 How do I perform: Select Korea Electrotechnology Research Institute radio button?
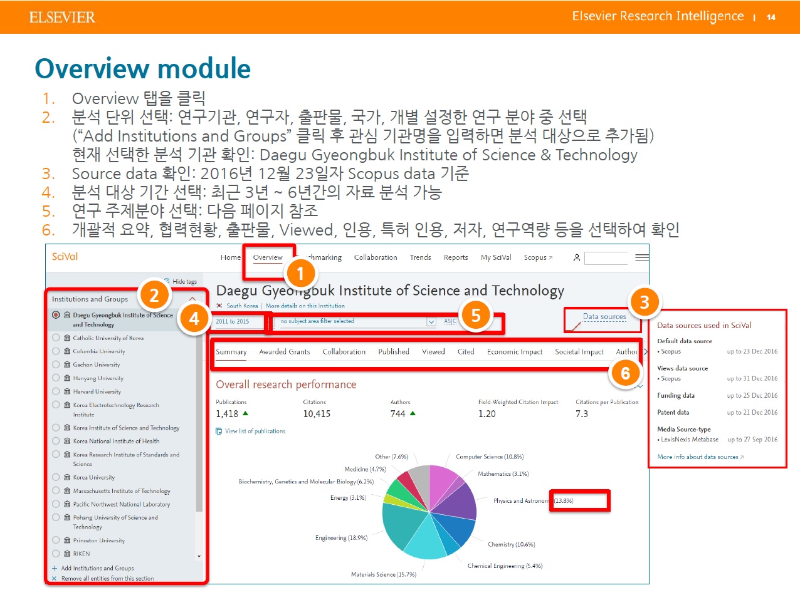(x=56, y=405)
